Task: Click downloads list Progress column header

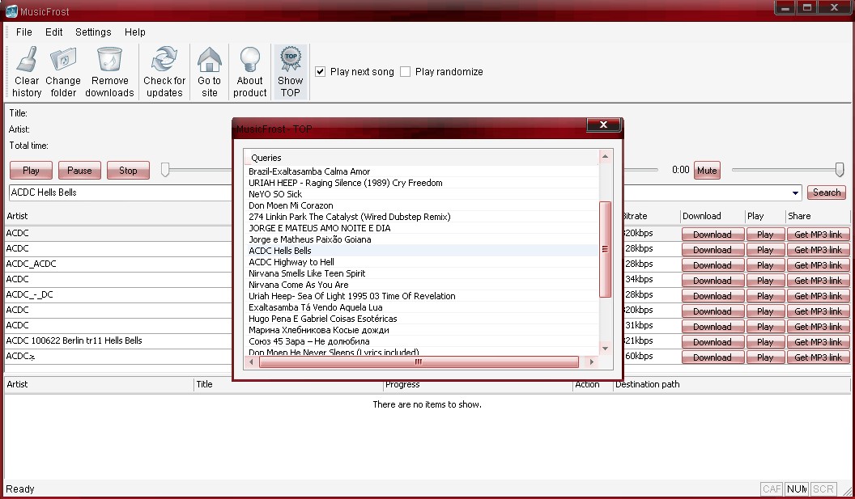Action: (478, 385)
